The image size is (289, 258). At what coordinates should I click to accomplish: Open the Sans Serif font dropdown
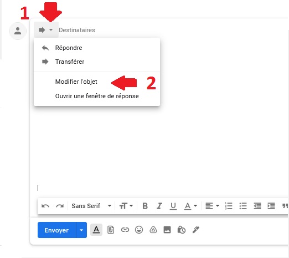point(91,206)
